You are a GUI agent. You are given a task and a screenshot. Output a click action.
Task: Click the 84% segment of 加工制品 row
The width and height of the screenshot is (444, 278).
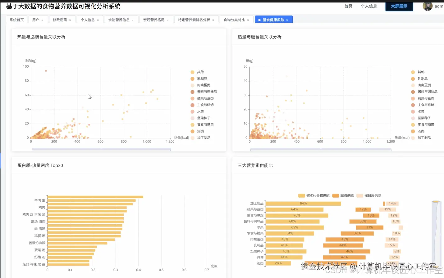pos(303,204)
